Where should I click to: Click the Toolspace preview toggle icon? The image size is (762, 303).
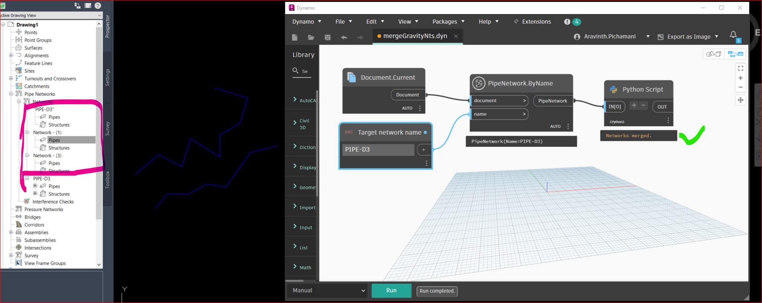78,6
